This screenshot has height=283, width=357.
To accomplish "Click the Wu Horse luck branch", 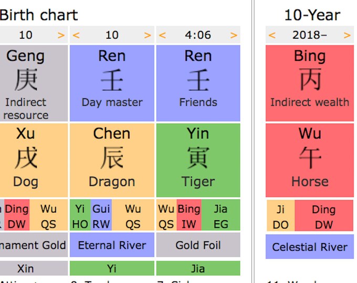I will (310, 160).
